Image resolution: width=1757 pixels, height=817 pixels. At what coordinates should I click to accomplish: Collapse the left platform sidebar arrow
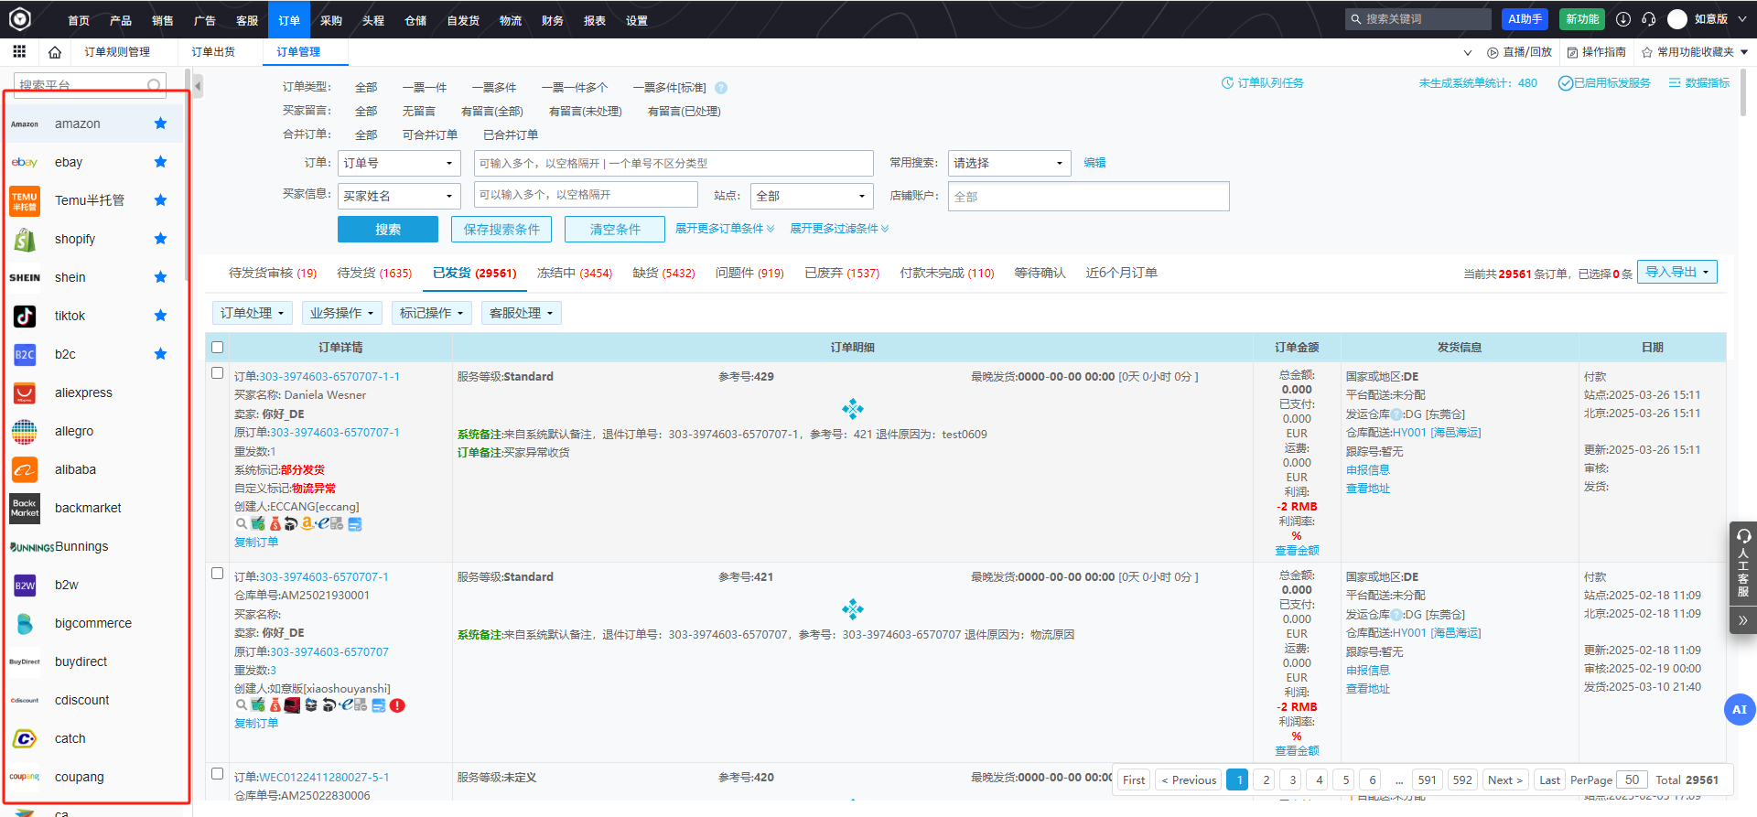198,87
